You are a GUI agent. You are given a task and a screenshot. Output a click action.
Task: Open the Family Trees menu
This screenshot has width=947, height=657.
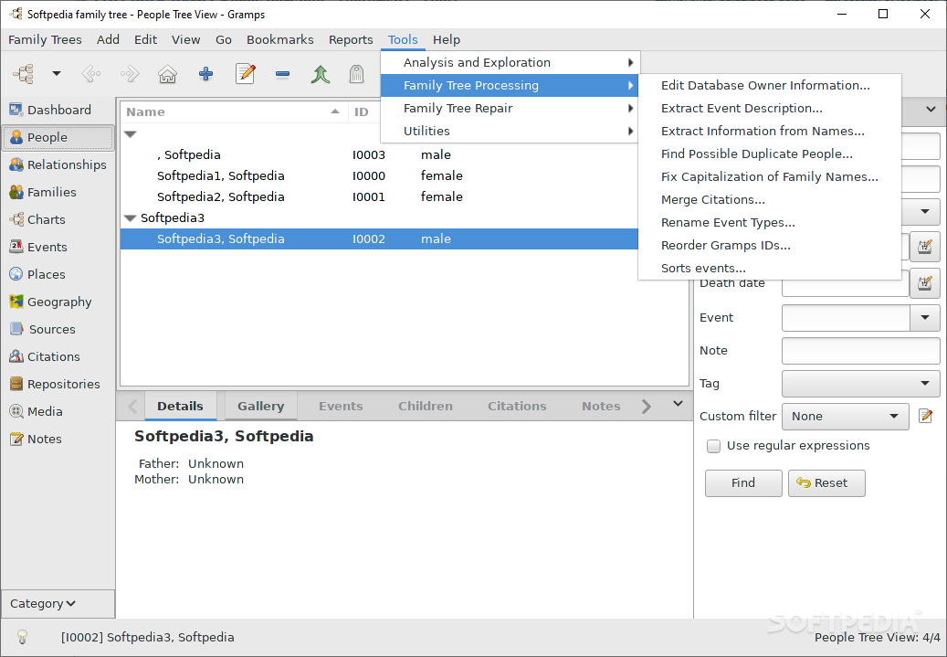(x=45, y=40)
